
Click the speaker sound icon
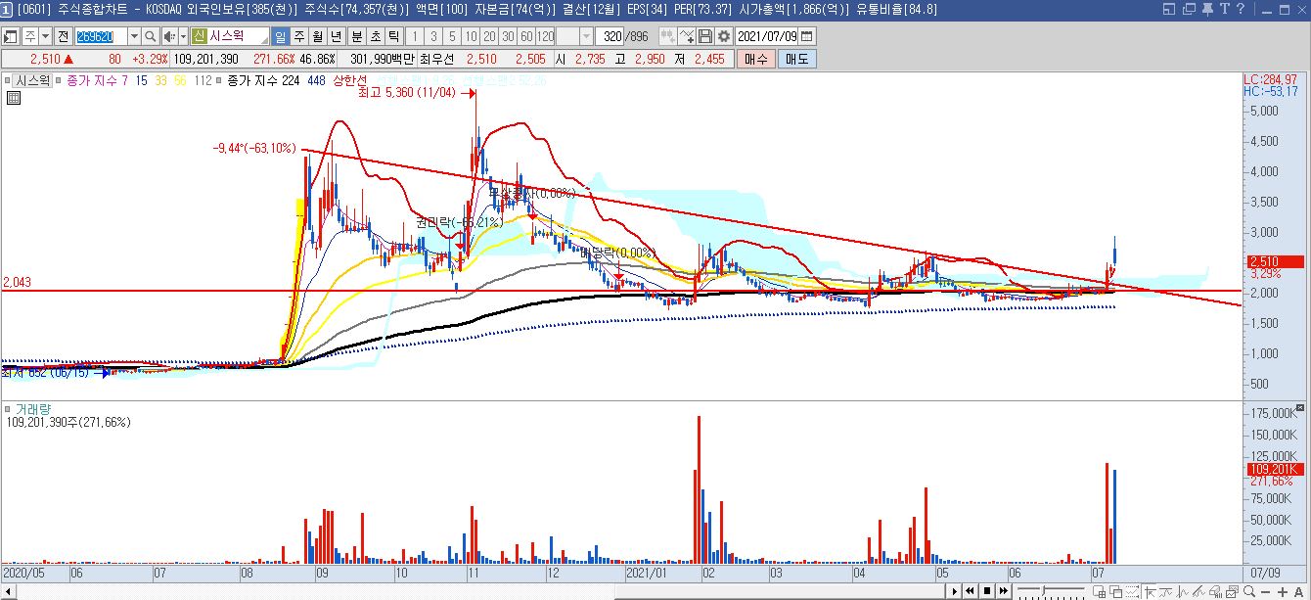[169, 36]
